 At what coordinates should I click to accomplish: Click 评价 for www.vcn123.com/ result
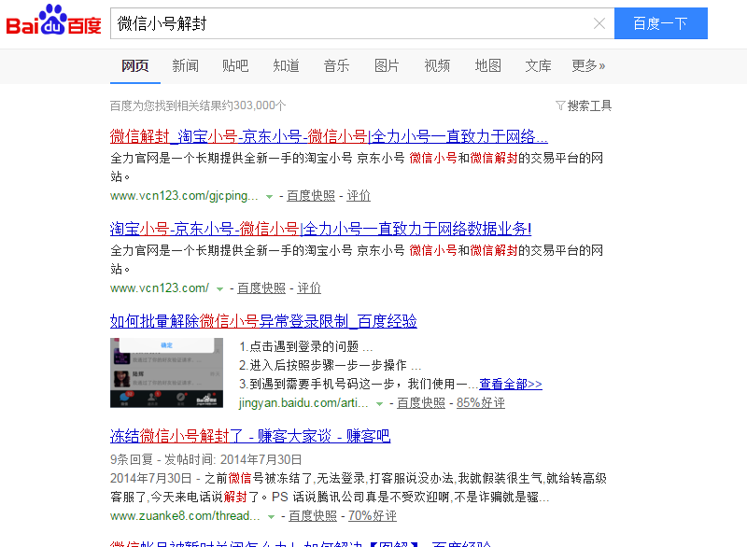click(309, 288)
